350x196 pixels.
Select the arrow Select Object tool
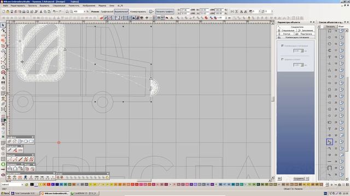(x=3, y=25)
